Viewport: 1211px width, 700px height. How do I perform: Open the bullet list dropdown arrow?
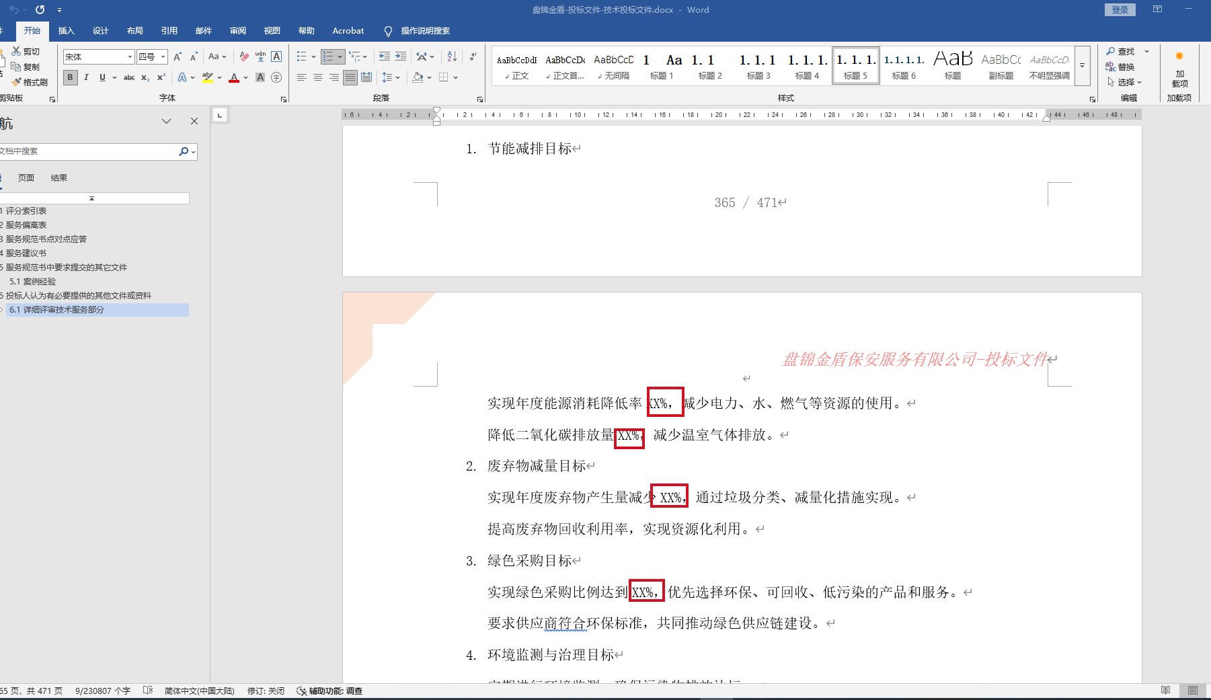tap(313, 57)
